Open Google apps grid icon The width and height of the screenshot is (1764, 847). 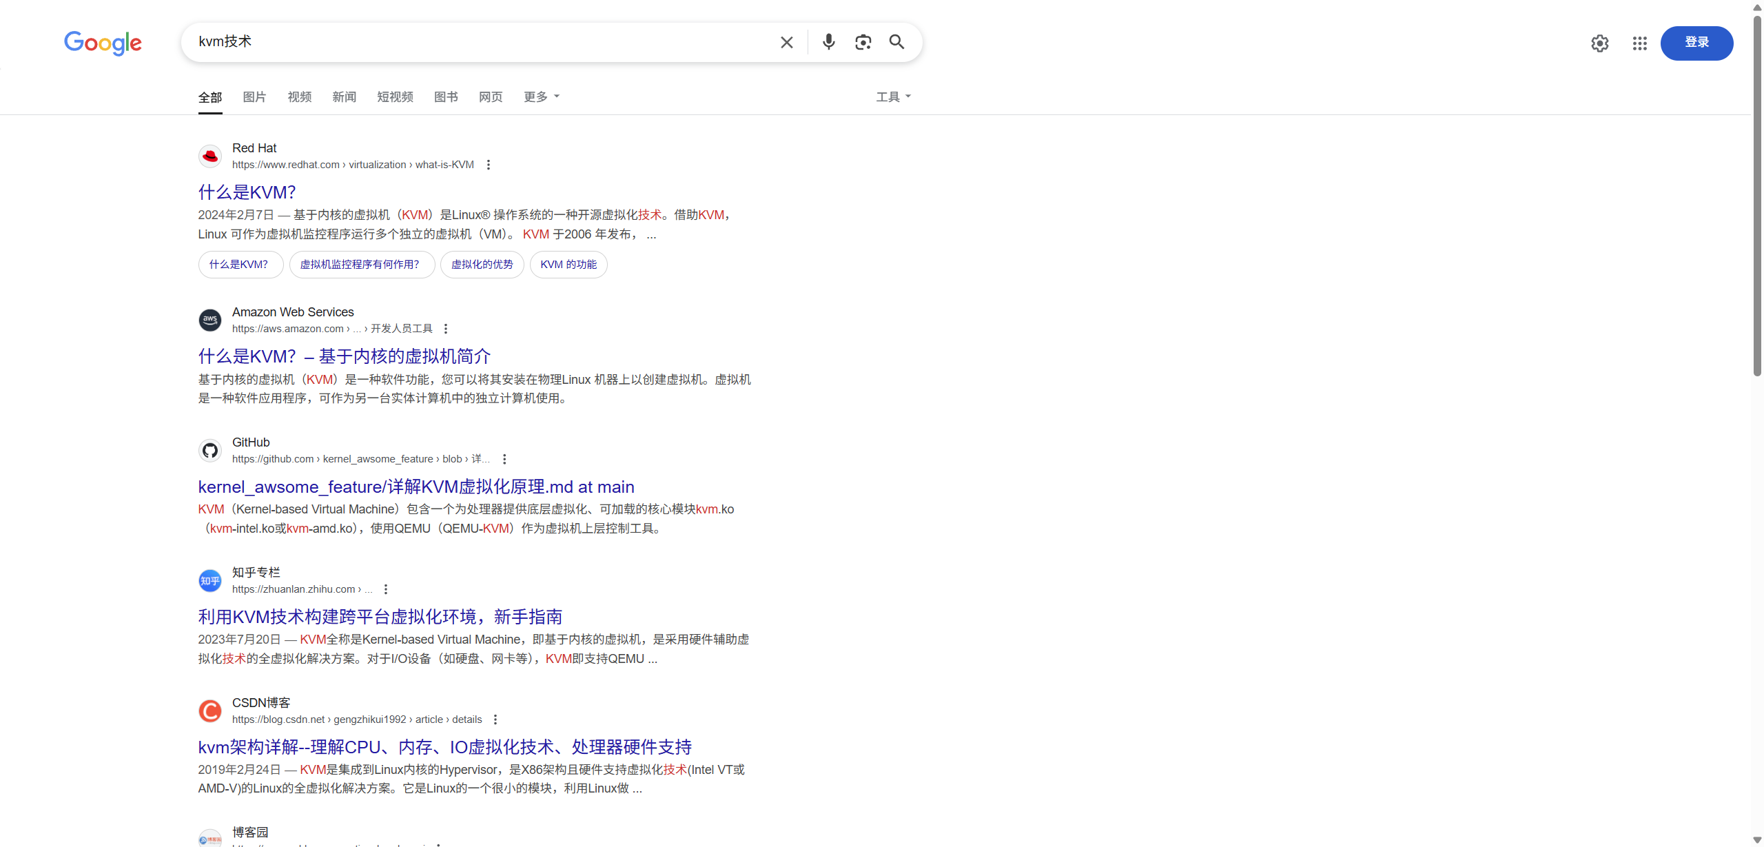pyautogui.click(x=1640, y=43)
